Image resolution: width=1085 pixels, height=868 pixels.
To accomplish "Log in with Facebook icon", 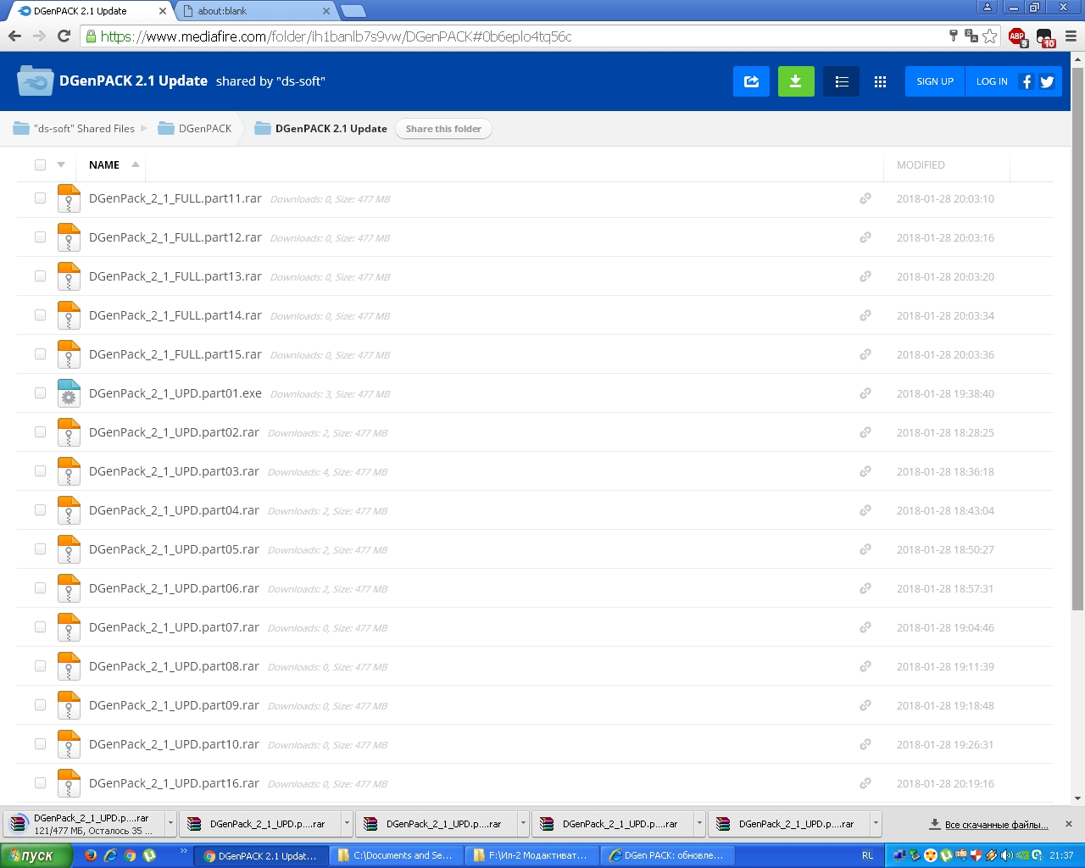I will pos(1027,81).
